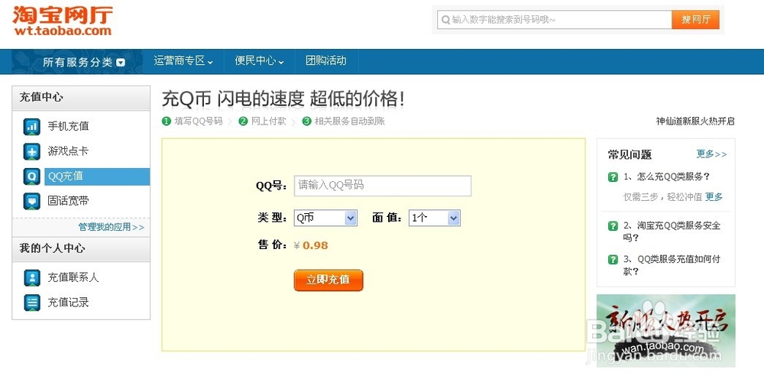Open the 团购活动 tab
Viewport: 764px width, 382px height.
[326, 61]
